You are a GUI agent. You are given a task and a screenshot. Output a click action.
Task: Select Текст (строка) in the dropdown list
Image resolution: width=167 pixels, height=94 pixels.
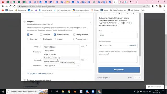coord(61,47)
